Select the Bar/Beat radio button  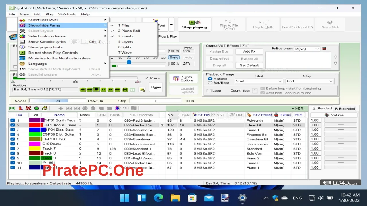[x=210, y=83]
